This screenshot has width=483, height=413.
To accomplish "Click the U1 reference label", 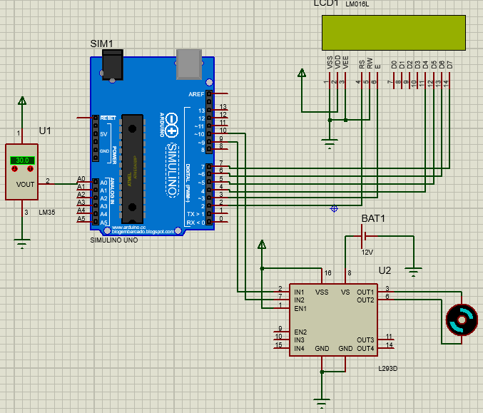I will coord(45,131).
